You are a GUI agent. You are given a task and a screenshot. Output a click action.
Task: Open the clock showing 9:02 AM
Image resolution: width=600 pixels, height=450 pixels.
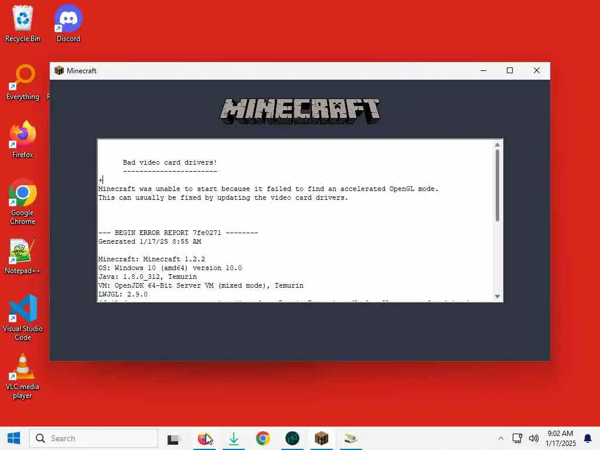[x=560, y=438]
